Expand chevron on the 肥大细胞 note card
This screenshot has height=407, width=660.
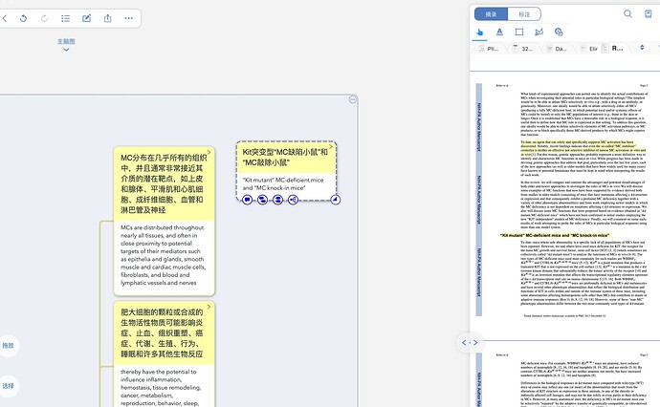point(209,307)
